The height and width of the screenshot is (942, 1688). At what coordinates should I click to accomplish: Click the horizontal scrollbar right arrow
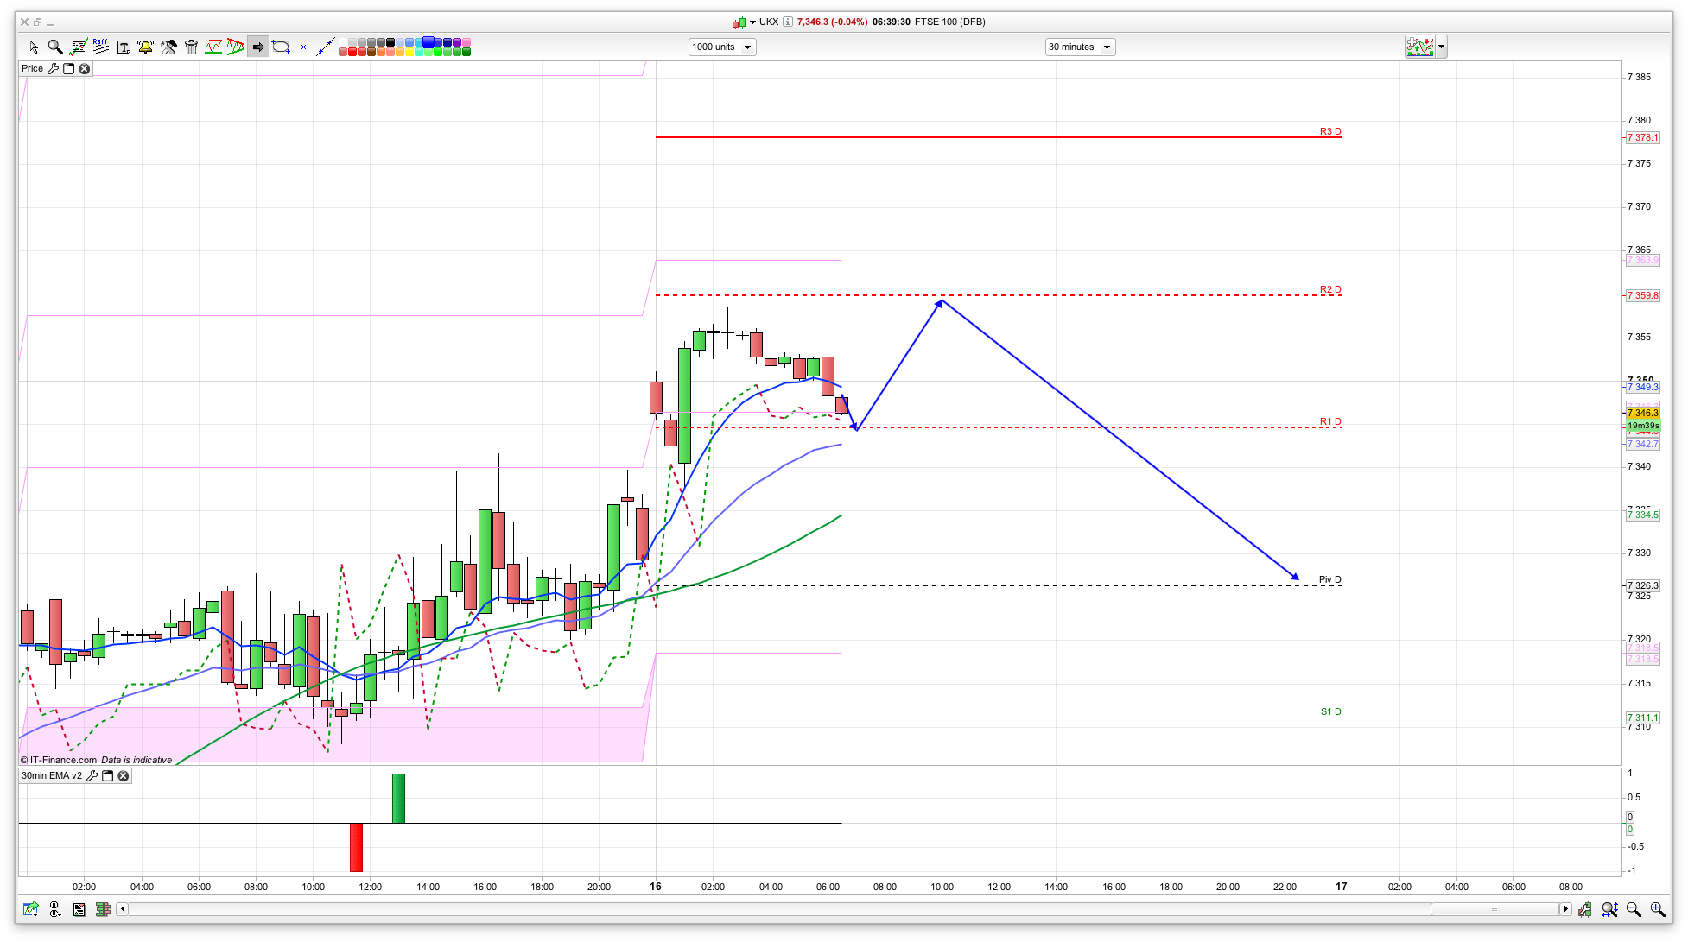coord(1565,908)
